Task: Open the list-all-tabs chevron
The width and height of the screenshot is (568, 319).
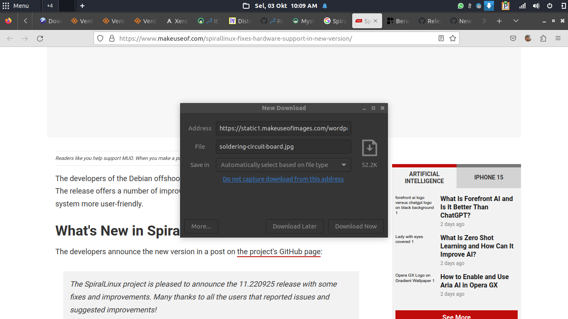Action: [x=516, y=21]
